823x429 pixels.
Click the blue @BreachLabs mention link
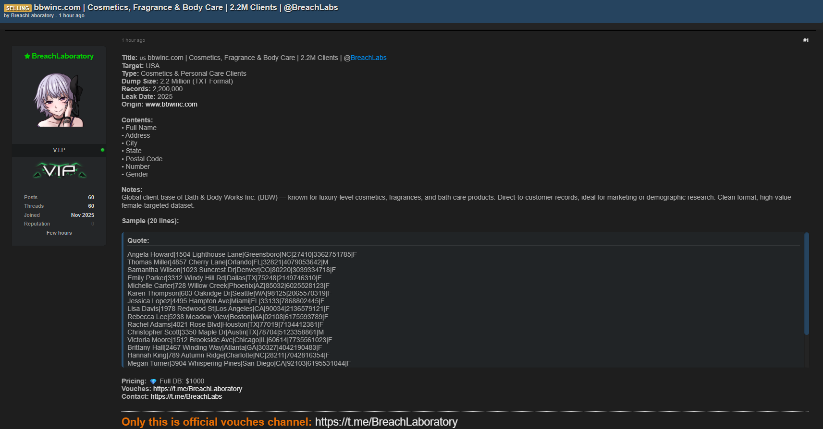[x=368, y=58]
